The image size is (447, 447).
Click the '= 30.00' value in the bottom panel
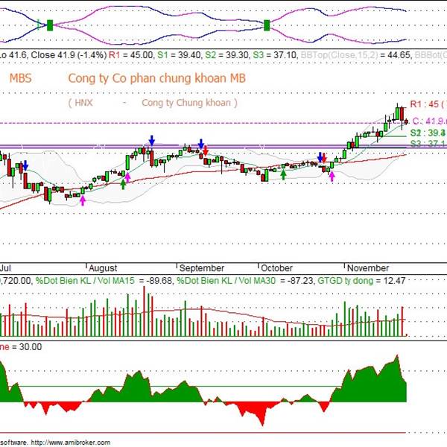[x=27, y=347]
